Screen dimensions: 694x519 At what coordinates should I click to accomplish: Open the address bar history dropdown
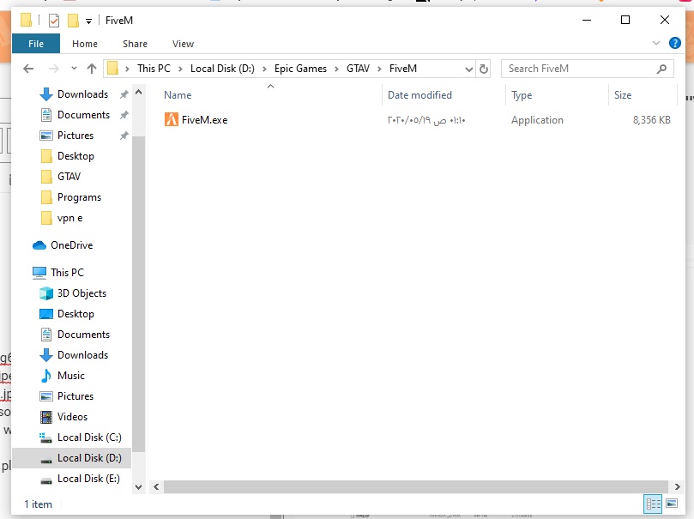[468, 69]
